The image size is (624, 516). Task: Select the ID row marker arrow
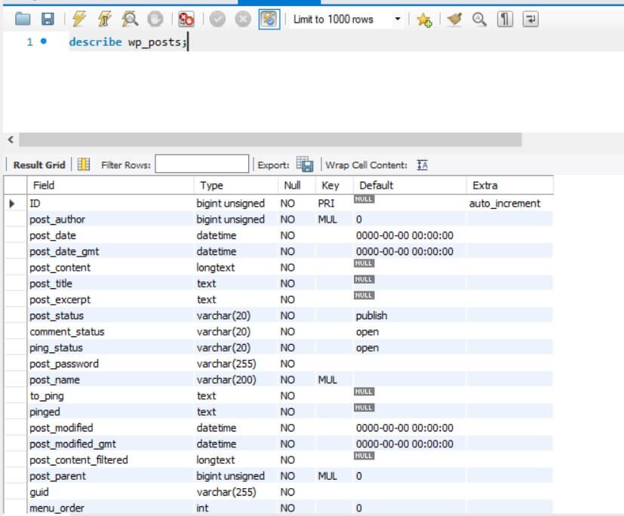12,204
